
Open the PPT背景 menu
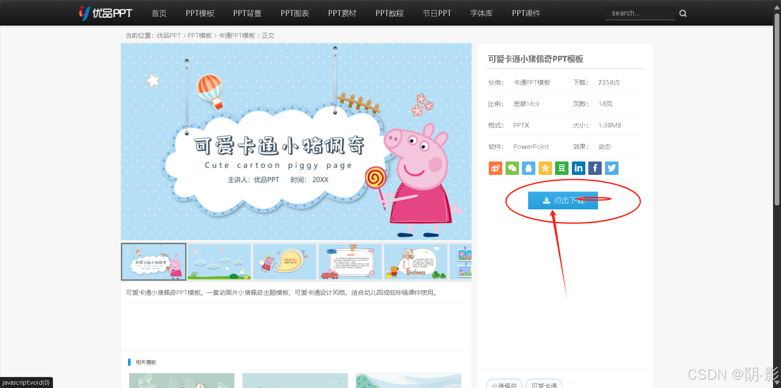pyautogui.click(x=247, y=13)
